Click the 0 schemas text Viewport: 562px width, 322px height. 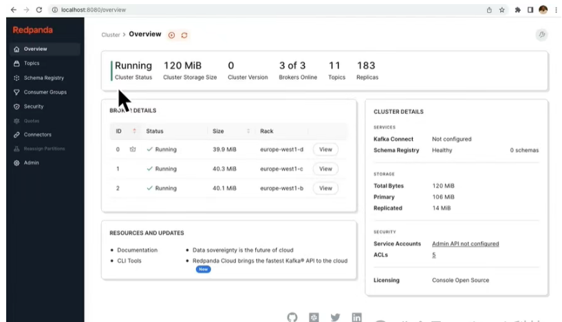pos(524,150)
